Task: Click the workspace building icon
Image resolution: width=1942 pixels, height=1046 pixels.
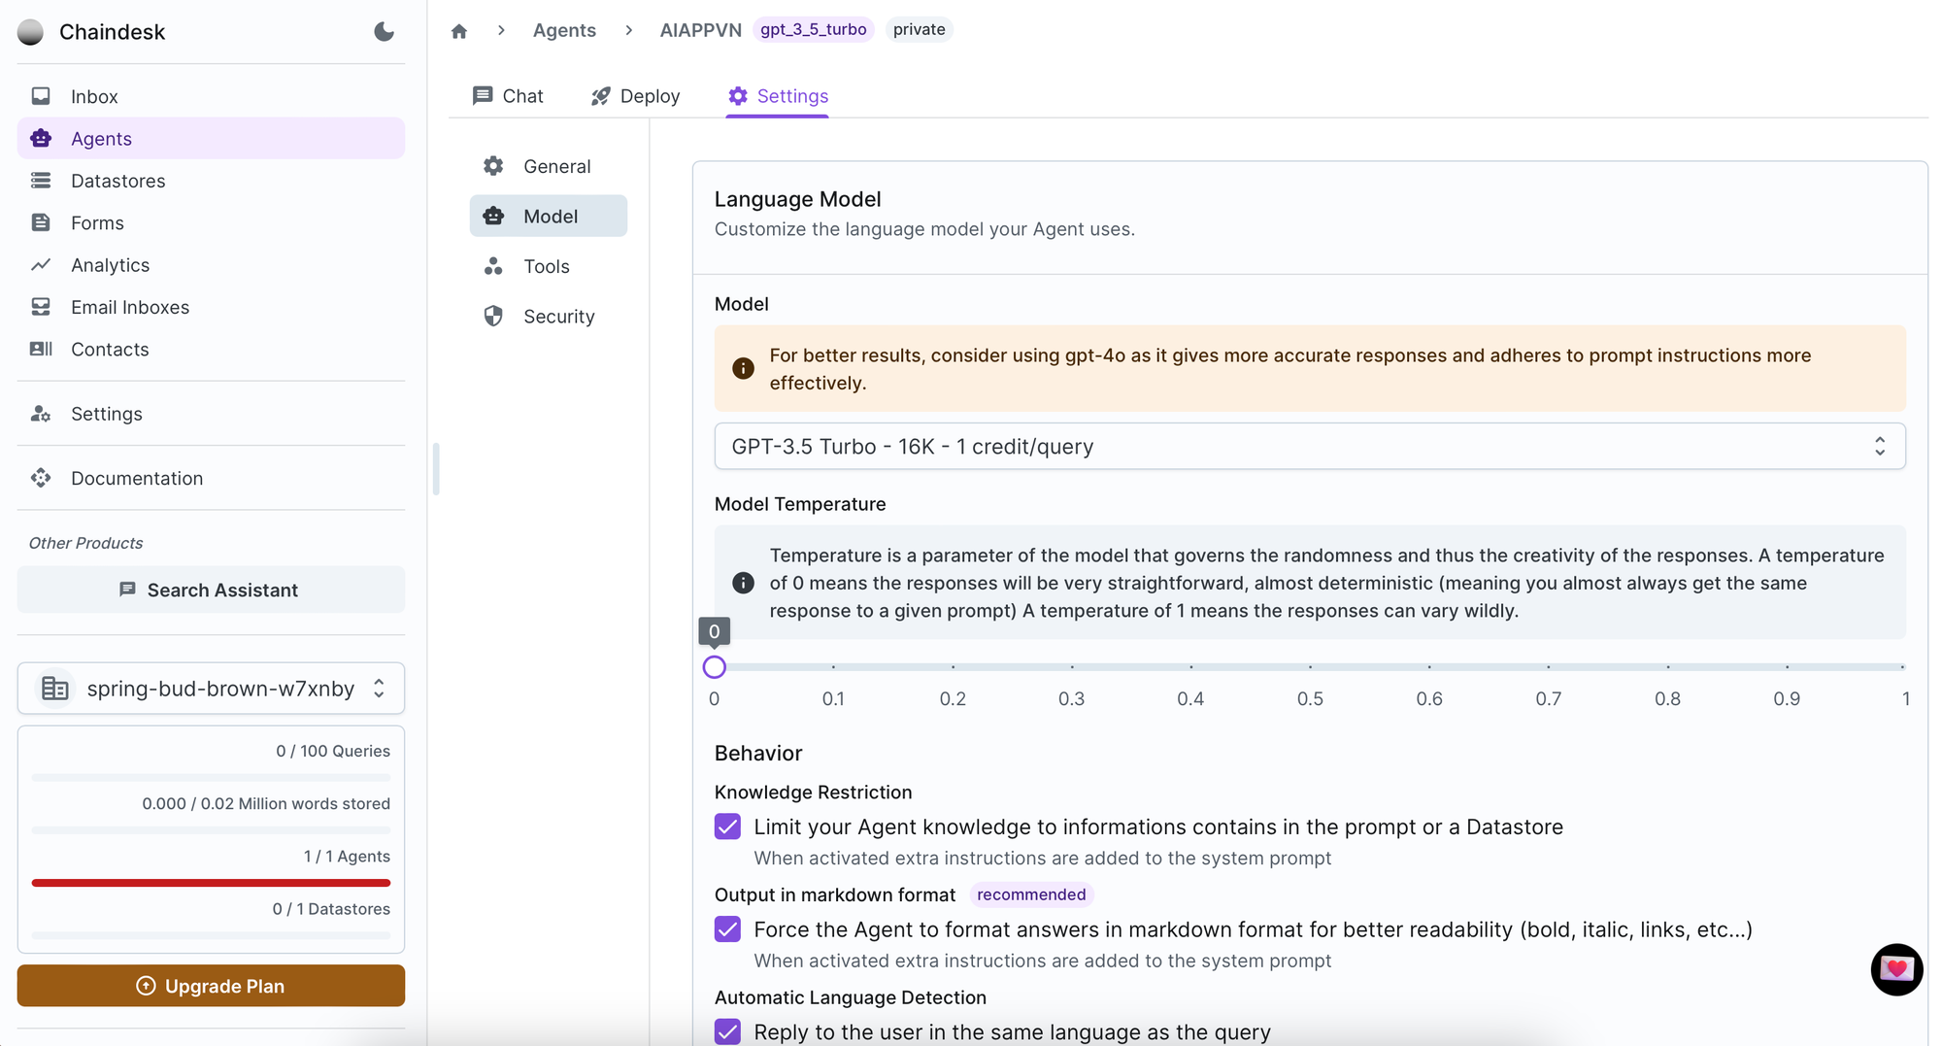Action: coord(55,689)
